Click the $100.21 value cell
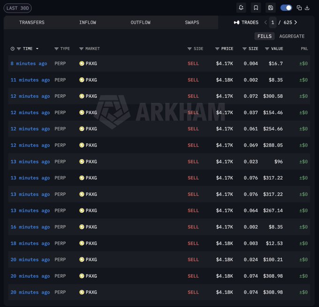319x307 pixels. [273, 260]
